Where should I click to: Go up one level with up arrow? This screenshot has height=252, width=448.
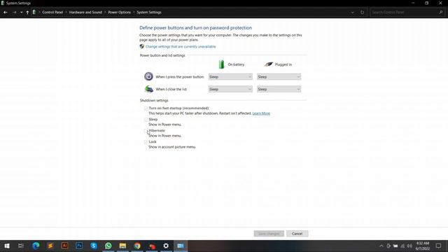(27, 13)
